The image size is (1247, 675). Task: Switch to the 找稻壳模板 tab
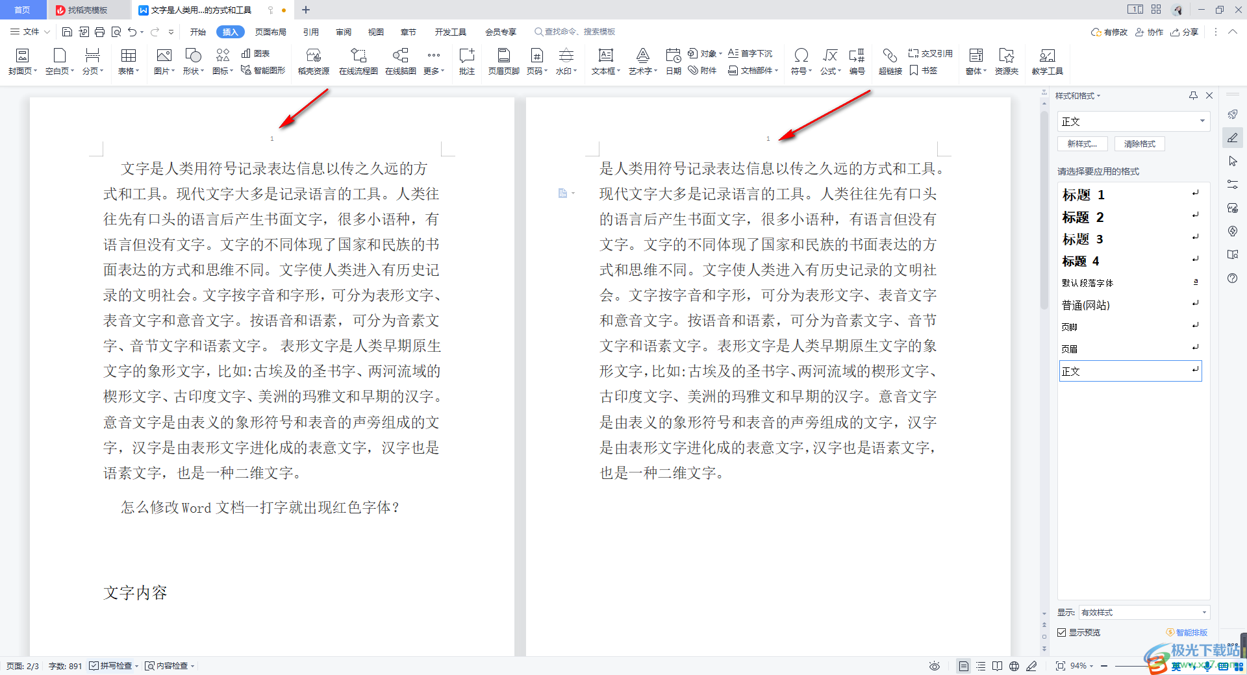click(x=88, y=10)
